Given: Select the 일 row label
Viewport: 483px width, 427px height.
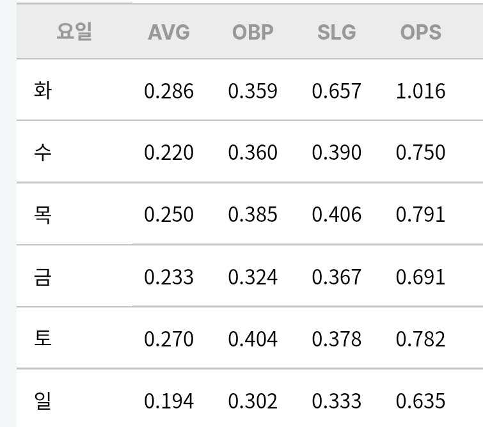Looking at the screenshot, I should [43, 401].
